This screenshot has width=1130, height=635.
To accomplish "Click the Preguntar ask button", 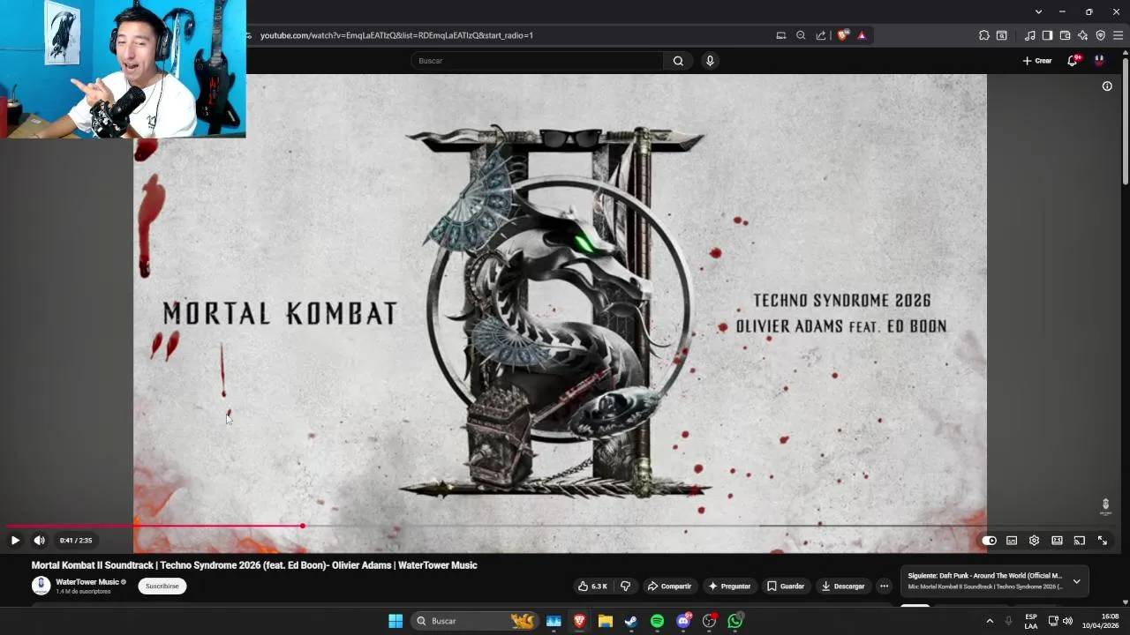I will [729, 586].
